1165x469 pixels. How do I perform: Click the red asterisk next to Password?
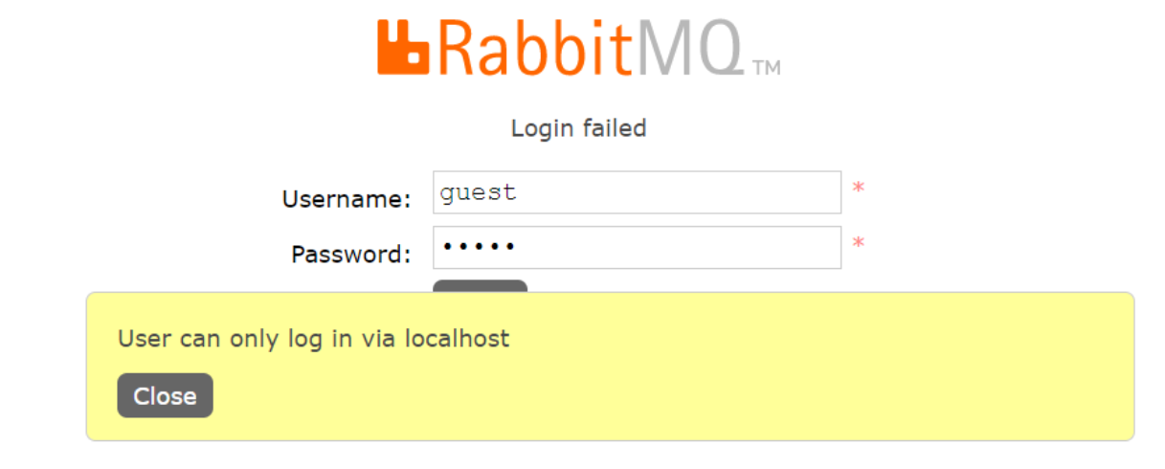tap(859, 245)
